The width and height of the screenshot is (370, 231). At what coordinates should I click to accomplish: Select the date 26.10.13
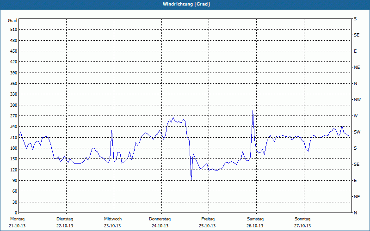(x=255, y=226)
